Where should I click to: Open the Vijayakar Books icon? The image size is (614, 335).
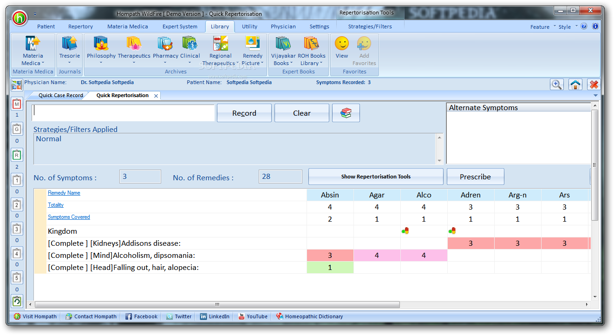[283, 44]
